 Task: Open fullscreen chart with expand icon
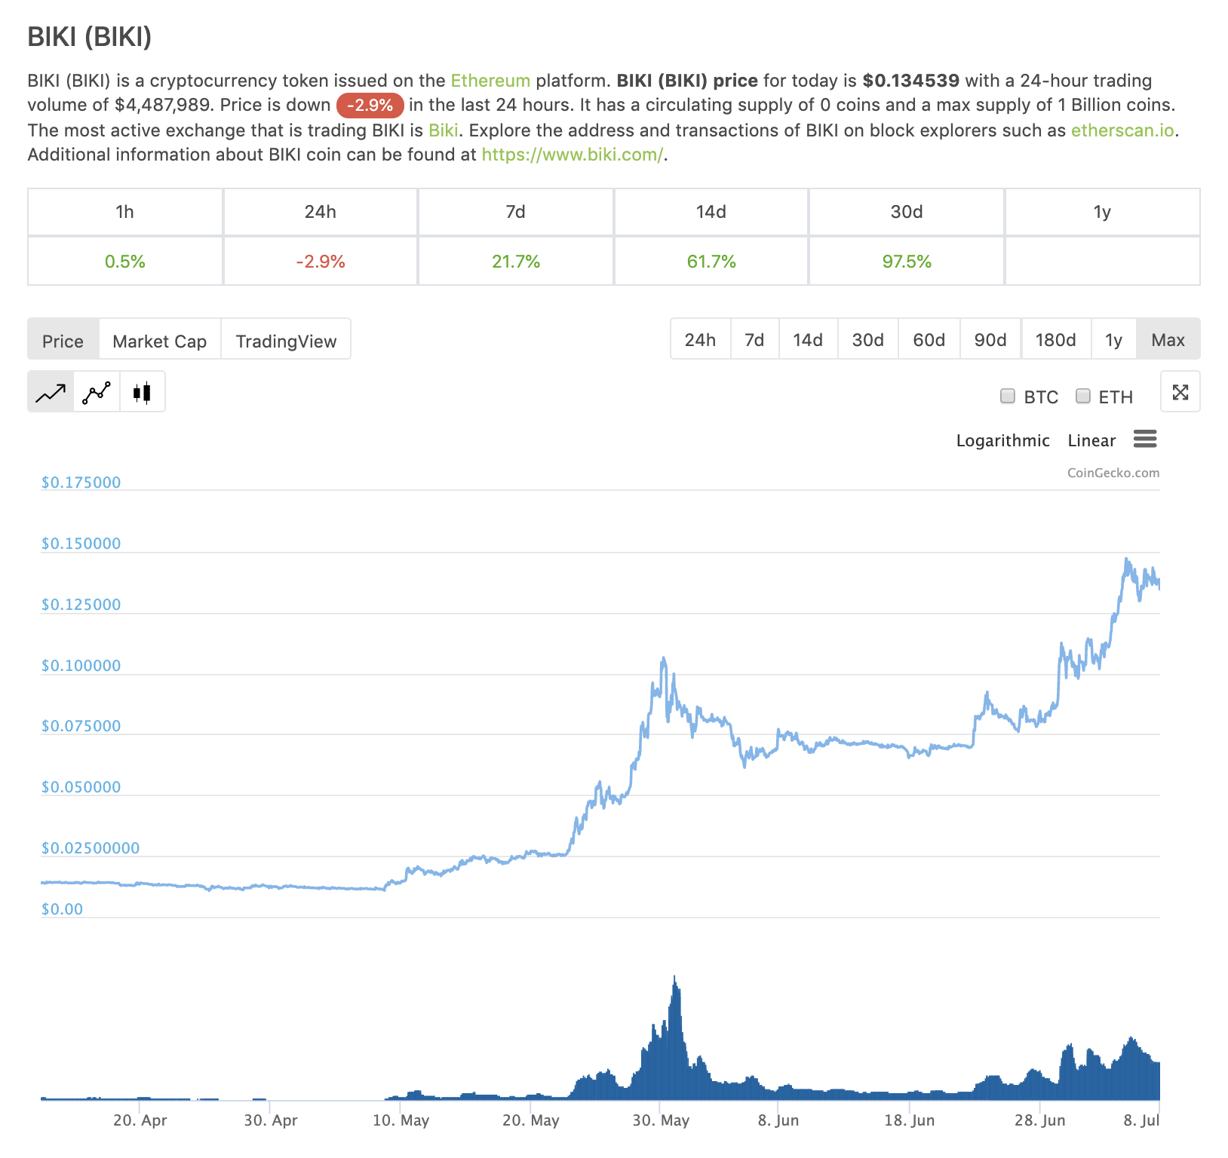point(1180,392)
